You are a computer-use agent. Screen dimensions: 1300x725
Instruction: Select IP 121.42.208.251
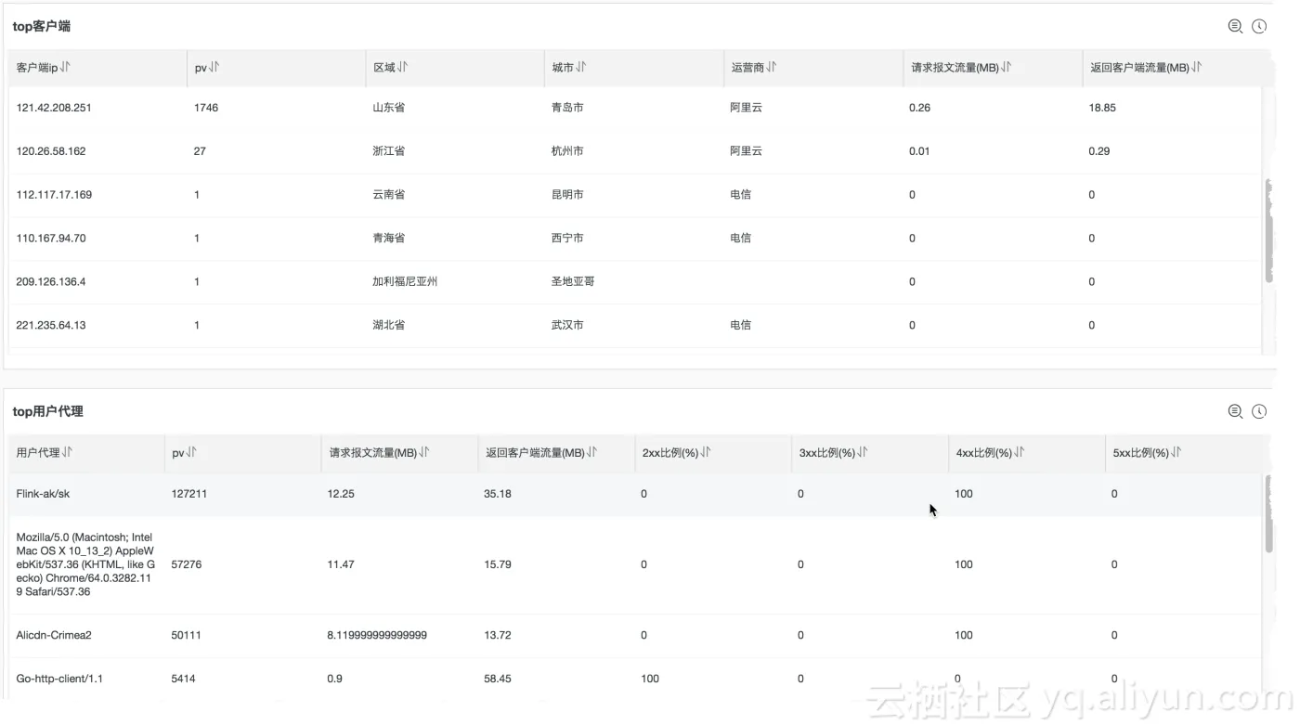click(x=54, y=108)
